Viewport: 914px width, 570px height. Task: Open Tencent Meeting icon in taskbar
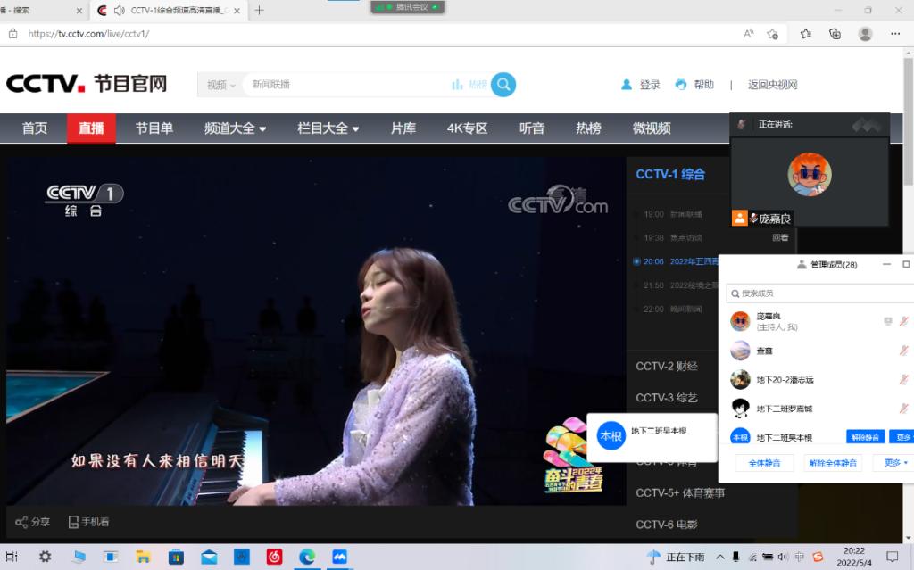coord(339,557)
